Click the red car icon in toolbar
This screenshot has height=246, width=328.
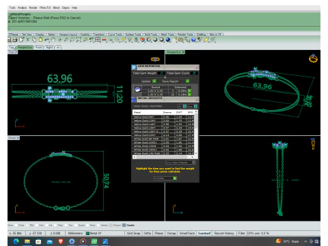tap(104, 40)
